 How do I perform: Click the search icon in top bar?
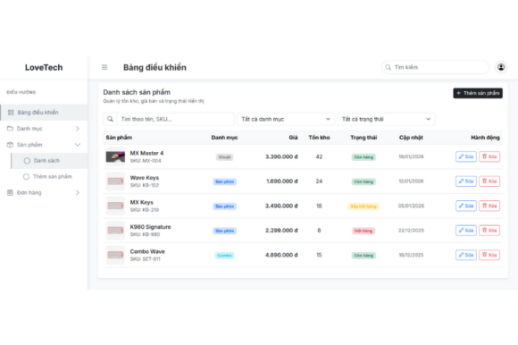coord(388,67)
